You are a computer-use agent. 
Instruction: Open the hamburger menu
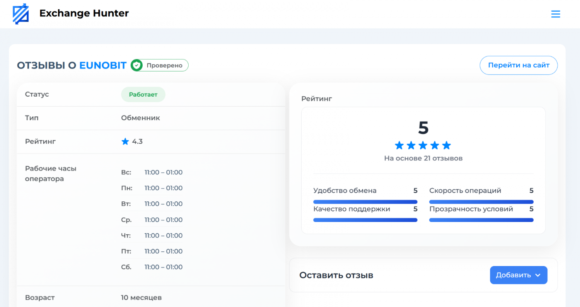(x=556, y=14)
